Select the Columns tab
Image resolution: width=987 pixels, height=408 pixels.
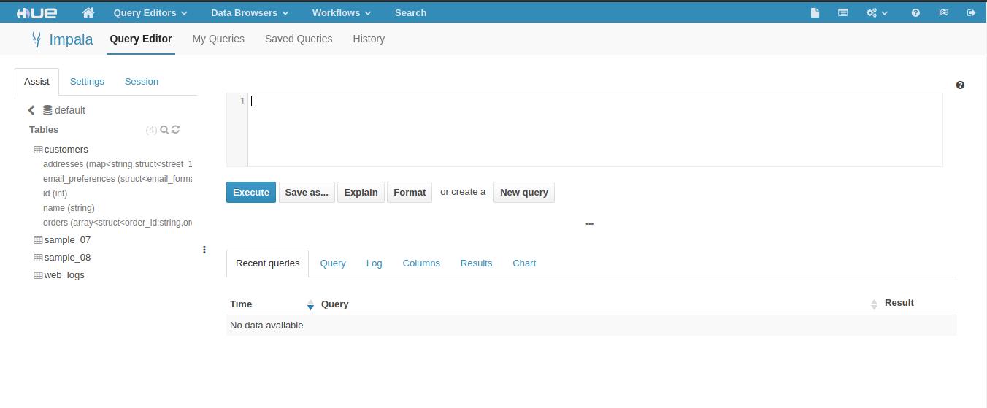(421, 263)
